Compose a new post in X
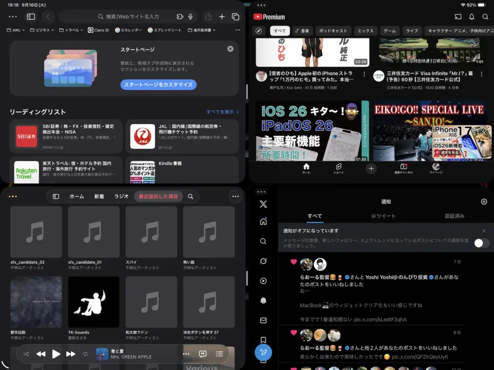Viewport: 494px width, 370px height. click(x=263, y=352)
